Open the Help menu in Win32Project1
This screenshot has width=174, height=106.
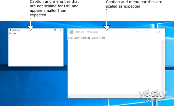(14, 33)
